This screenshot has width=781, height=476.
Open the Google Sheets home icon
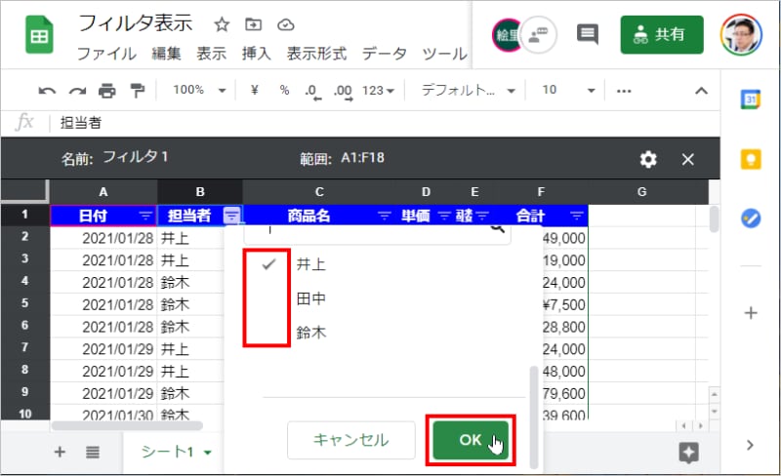39,35
